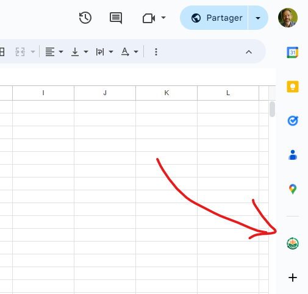This screenshot has width=308, height=294.
Task: Open the comments panel icon
Action: coord(116,18)
